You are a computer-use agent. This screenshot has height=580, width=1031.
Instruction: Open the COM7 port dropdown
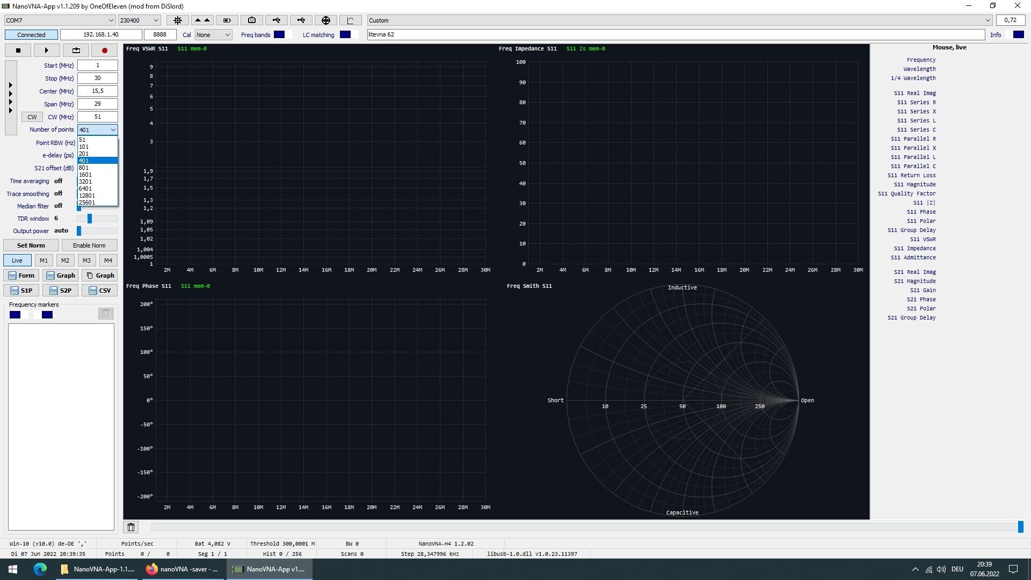point(60,20)
